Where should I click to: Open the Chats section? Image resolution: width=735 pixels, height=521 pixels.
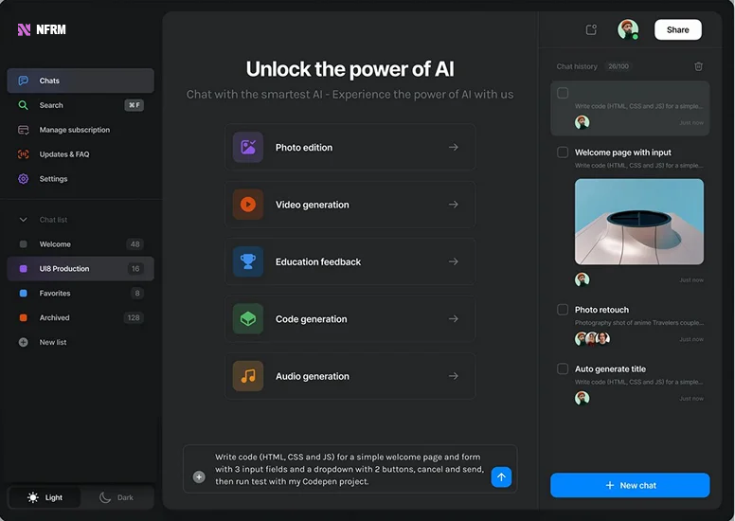point(81,81)
